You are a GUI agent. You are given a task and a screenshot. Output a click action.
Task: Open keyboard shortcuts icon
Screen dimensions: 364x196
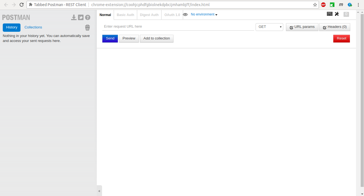point(329,14)
